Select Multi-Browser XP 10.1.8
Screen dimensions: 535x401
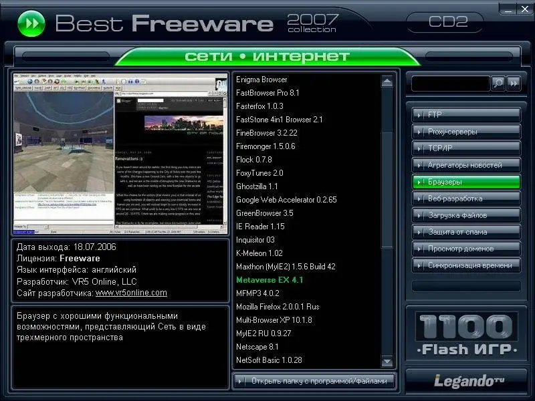coord(274,320)
